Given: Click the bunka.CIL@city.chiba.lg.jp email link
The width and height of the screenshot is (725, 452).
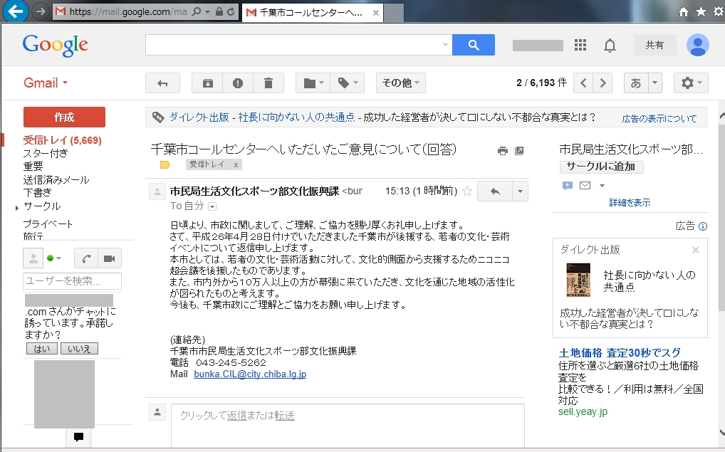Looking at the screenshot, I should [250, 374].
